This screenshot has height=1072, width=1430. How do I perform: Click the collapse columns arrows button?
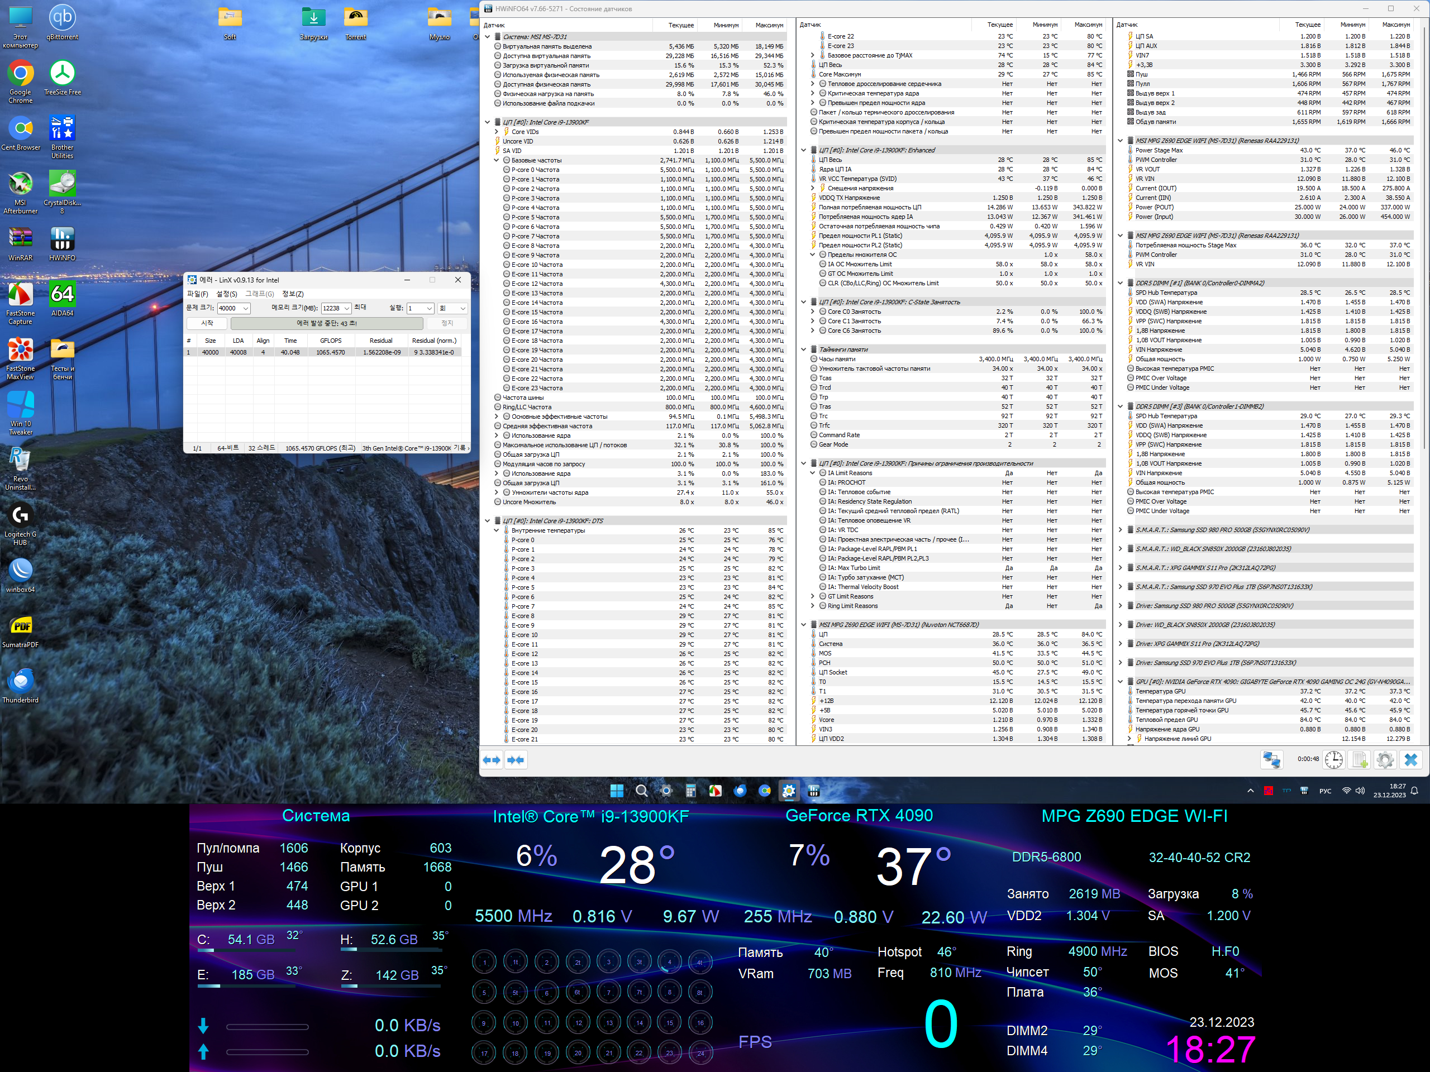(x=516, y=760)
